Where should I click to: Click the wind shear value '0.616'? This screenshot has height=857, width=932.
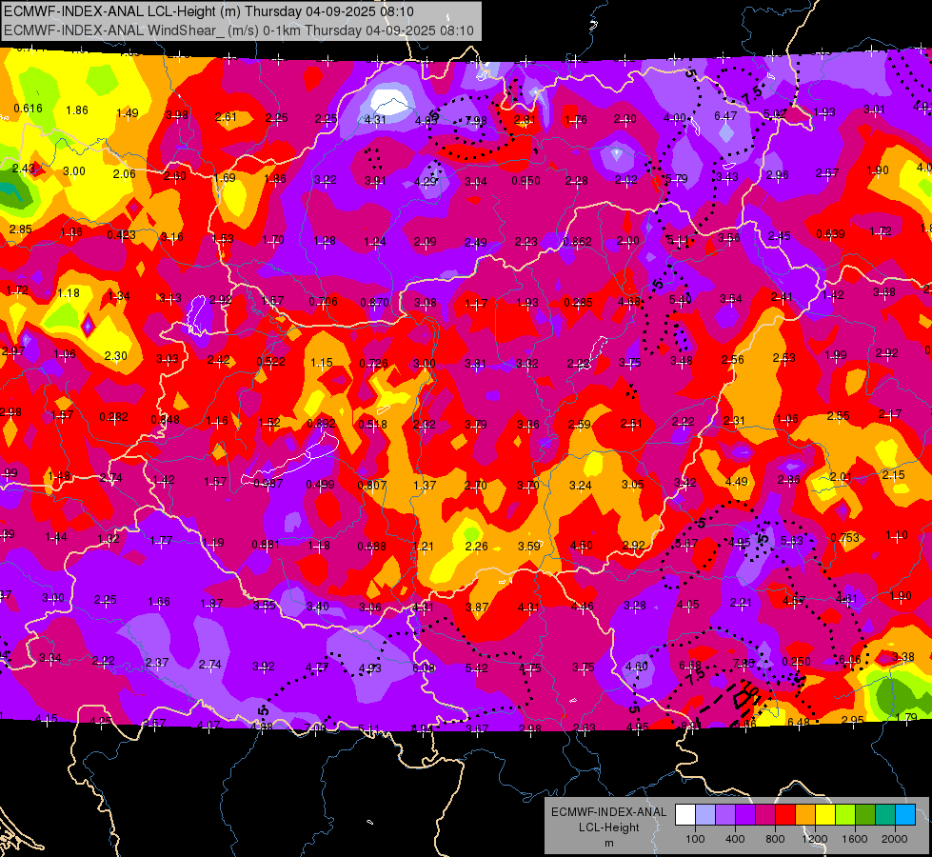28,109
